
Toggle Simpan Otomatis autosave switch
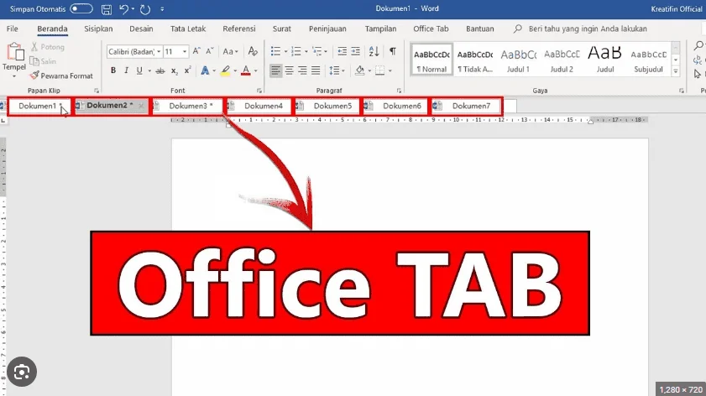(x=81, y=8)
